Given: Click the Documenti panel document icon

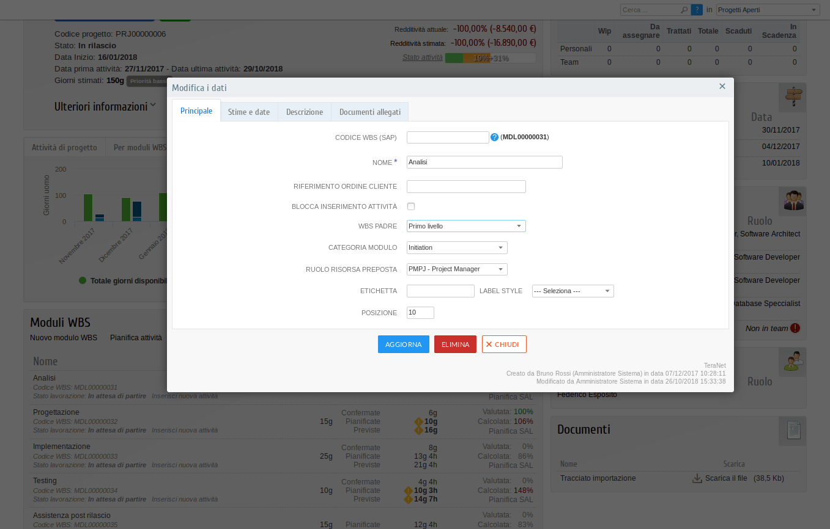Looking at the screenshot, I should pyautogui.click(x=793, y=430).
